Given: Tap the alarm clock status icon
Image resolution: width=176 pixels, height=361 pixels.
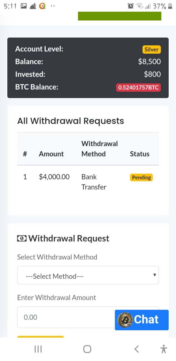Looking at the screenshot, I should pyautogui.click(x=131, y=6).
